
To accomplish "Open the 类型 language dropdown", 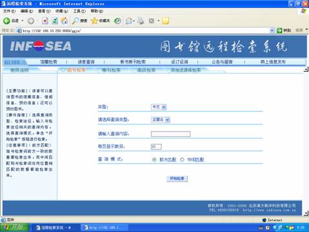I will tap(159, 107).
